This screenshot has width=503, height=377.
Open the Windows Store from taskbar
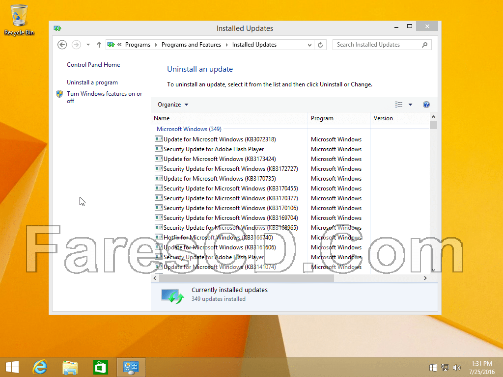[100, 367]
